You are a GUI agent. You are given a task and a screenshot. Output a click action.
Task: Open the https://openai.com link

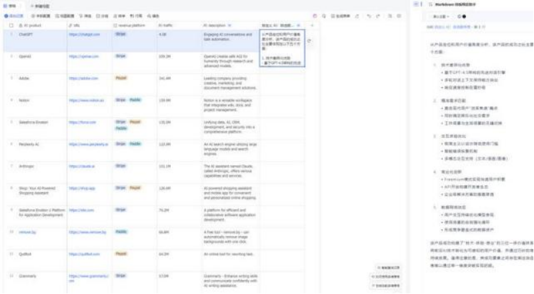80,57
